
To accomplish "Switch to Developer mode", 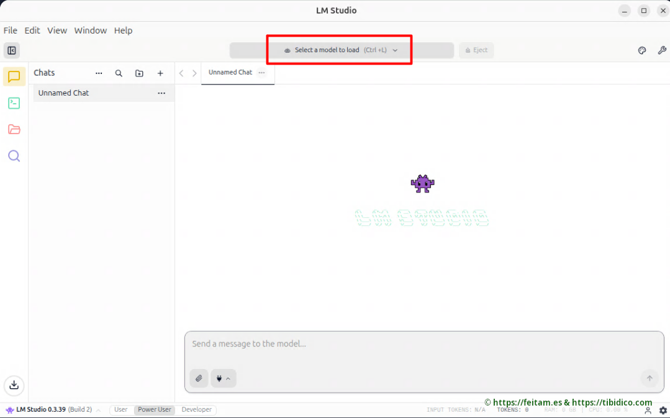I will pos(196,410).
